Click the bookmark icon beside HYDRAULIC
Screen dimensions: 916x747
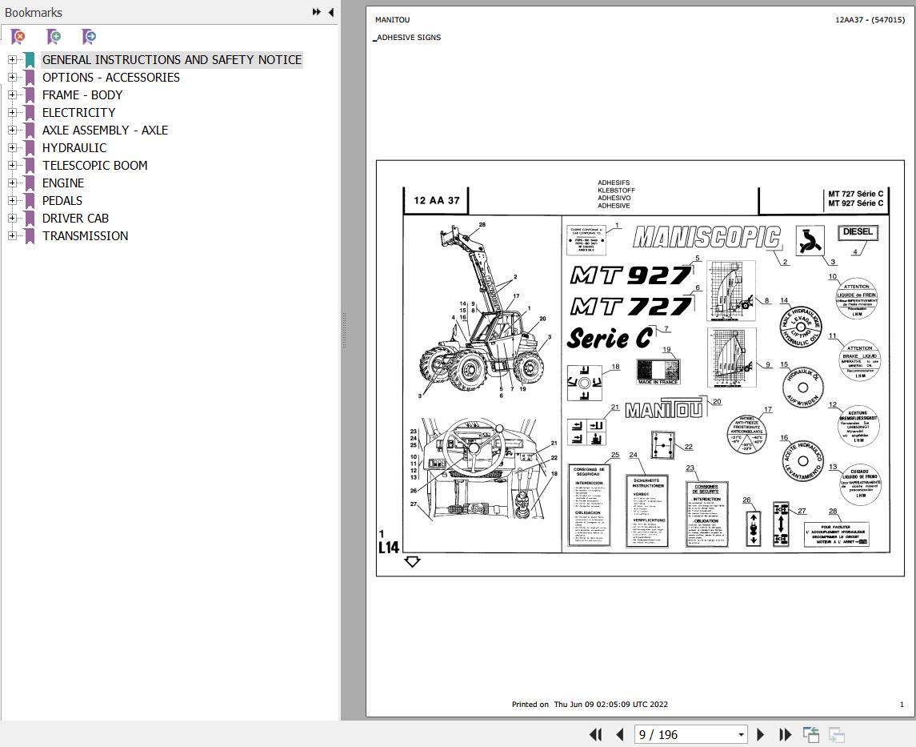(x=30, y=148)
